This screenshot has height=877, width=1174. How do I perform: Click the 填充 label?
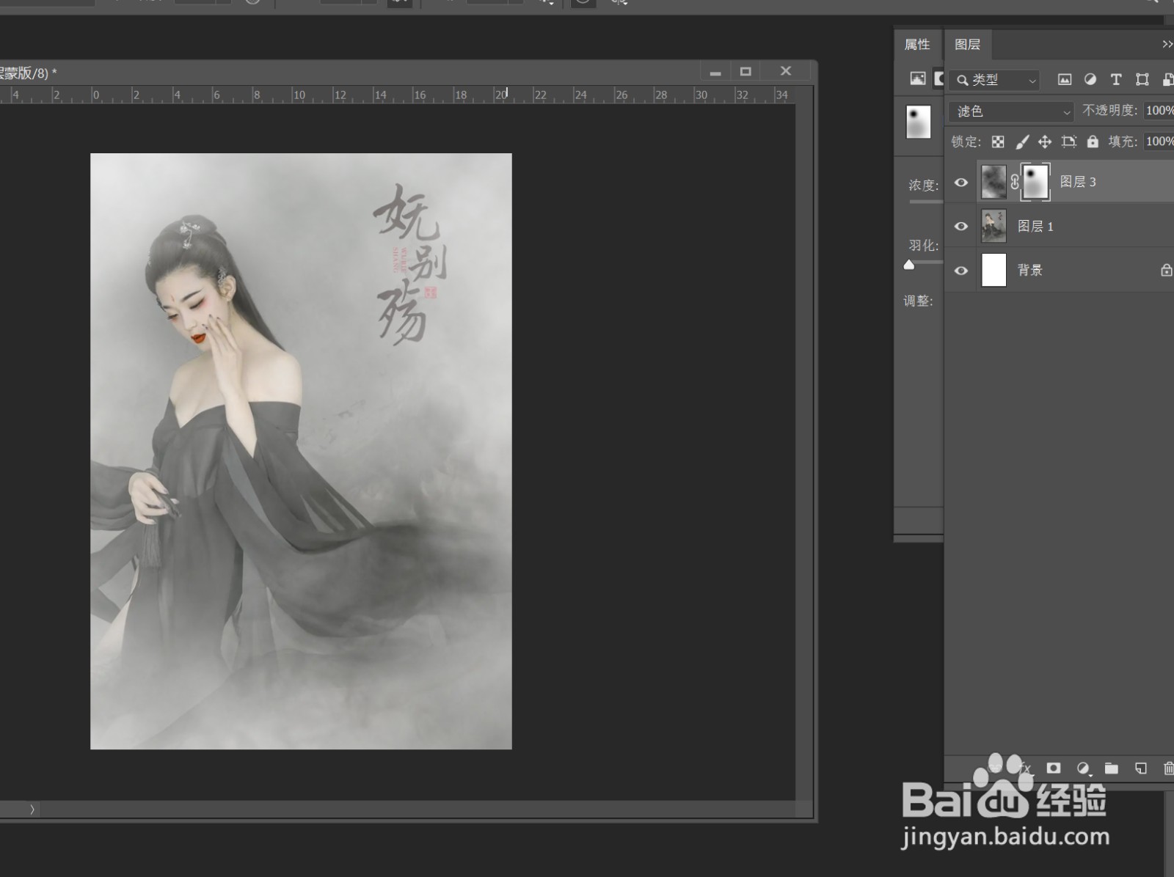(x=1123, y=142)
